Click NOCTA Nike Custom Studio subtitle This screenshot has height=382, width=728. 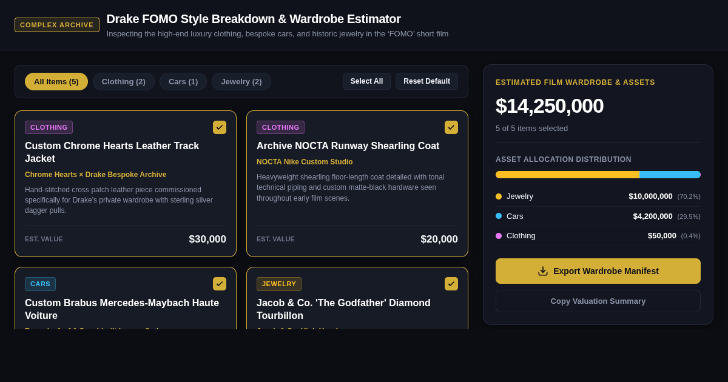click(x=305, y=162)
